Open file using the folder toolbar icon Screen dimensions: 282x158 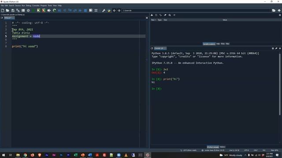point(7,11)
